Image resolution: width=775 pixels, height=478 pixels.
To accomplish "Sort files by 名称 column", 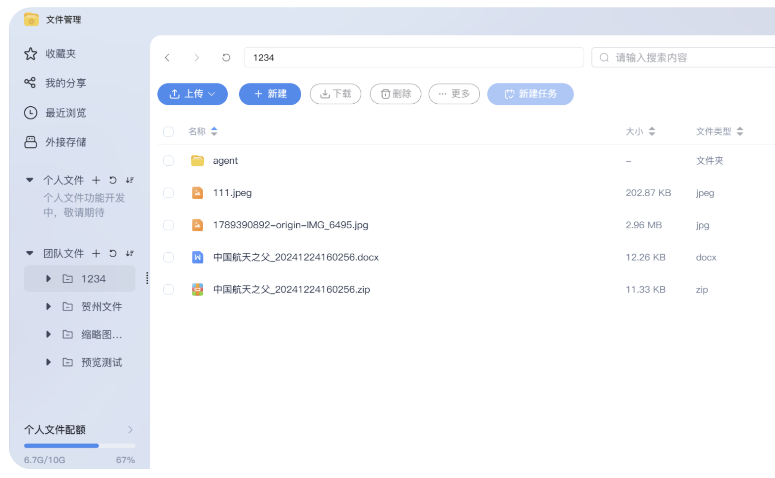I will [214, 131].
